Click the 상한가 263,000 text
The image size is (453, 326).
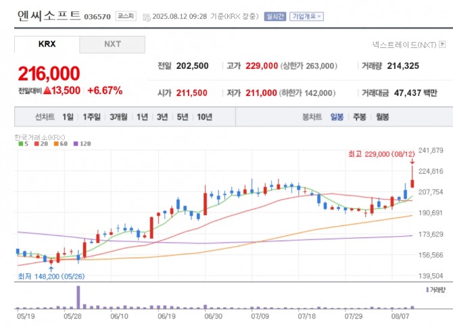pos(309,66)
